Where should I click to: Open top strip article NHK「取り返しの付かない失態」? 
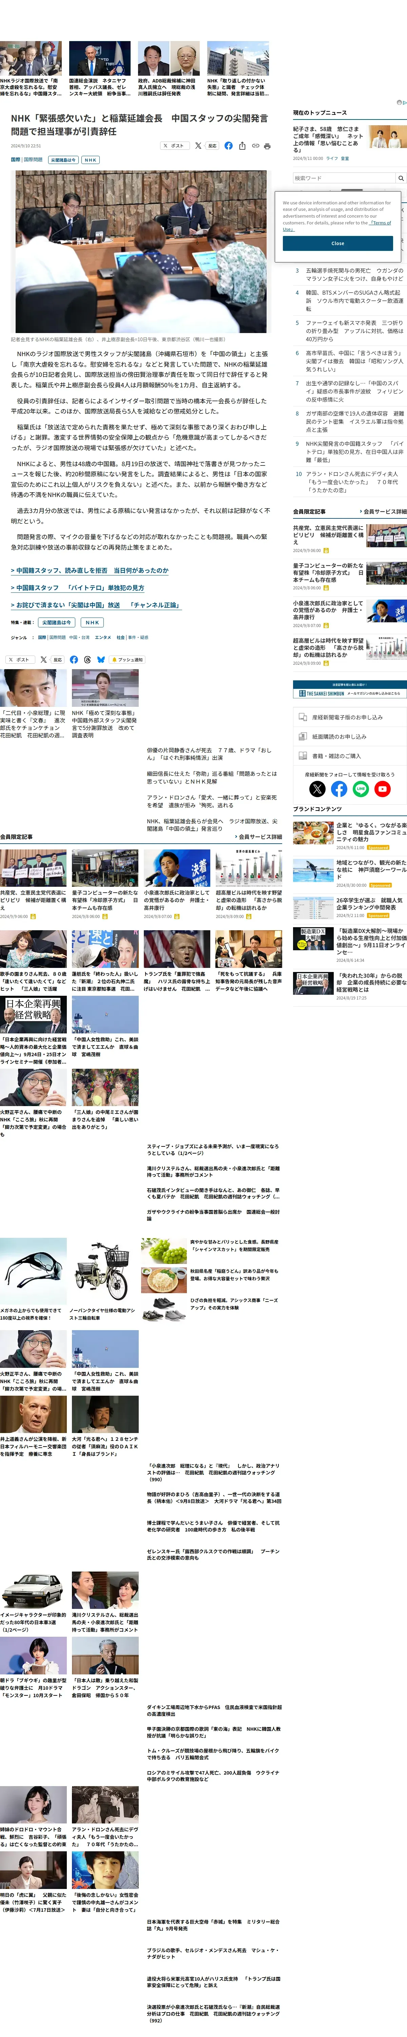[238, 69]
